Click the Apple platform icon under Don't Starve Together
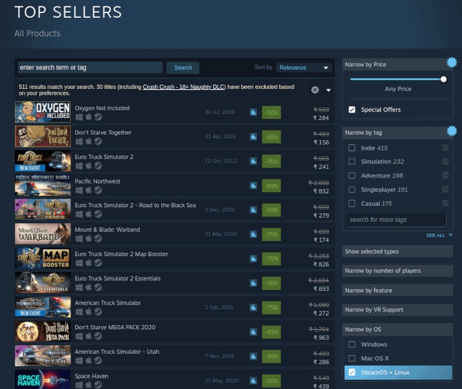 (88, 140)
